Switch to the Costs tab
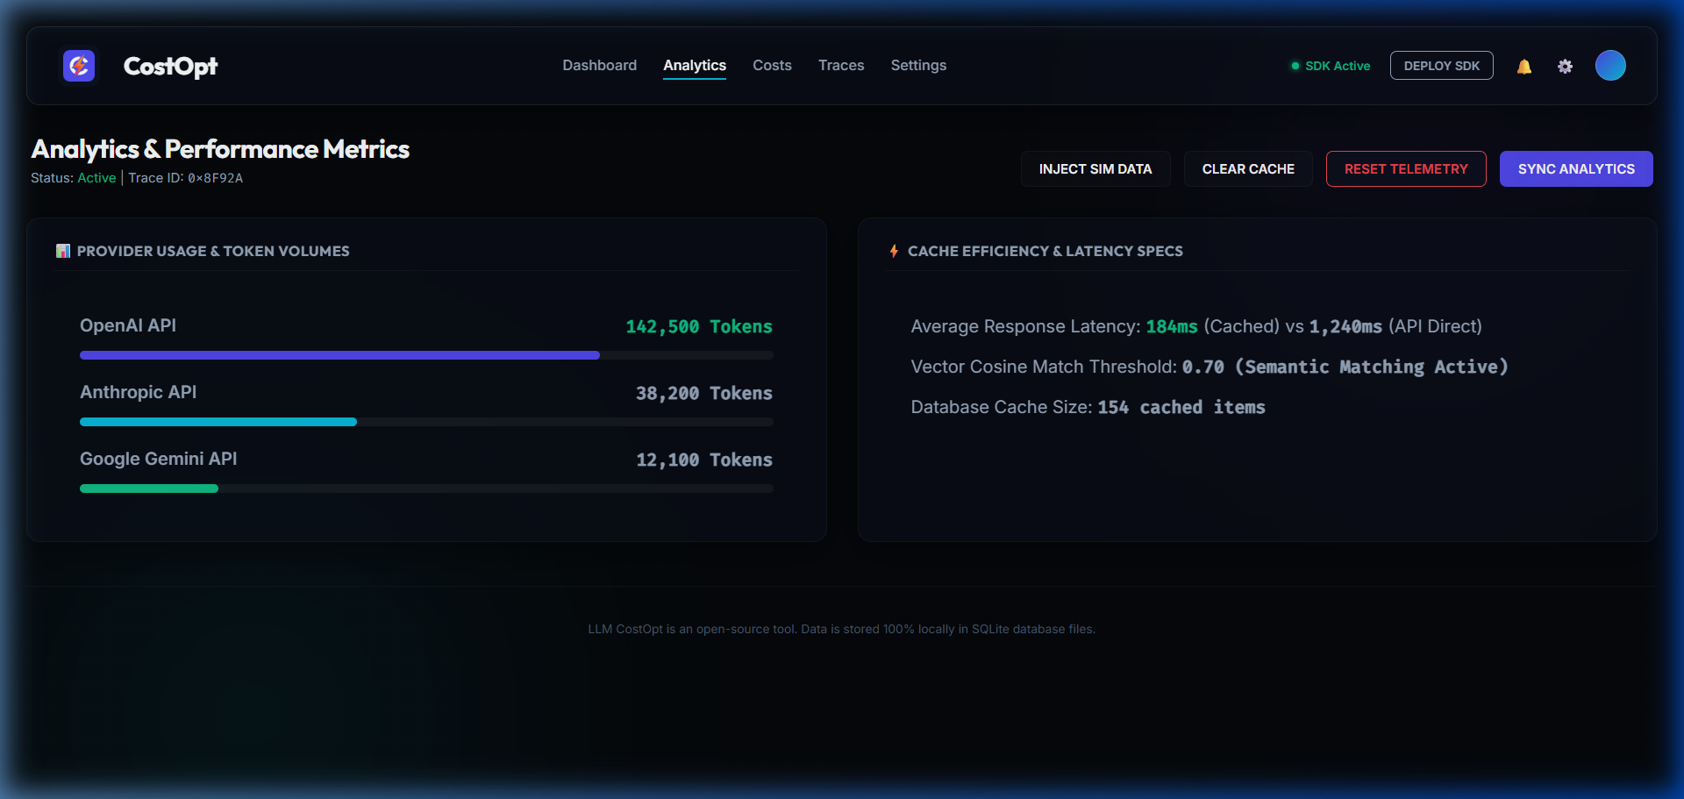Viewport: 1684px width, 799px height. (x=772, y=66)
